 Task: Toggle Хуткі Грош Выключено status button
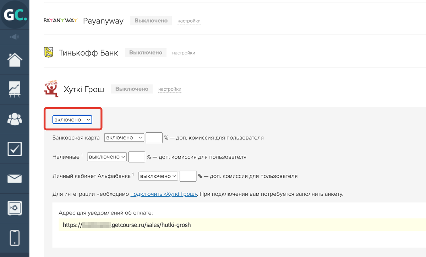pyautogui.click(x=132, y=89)
